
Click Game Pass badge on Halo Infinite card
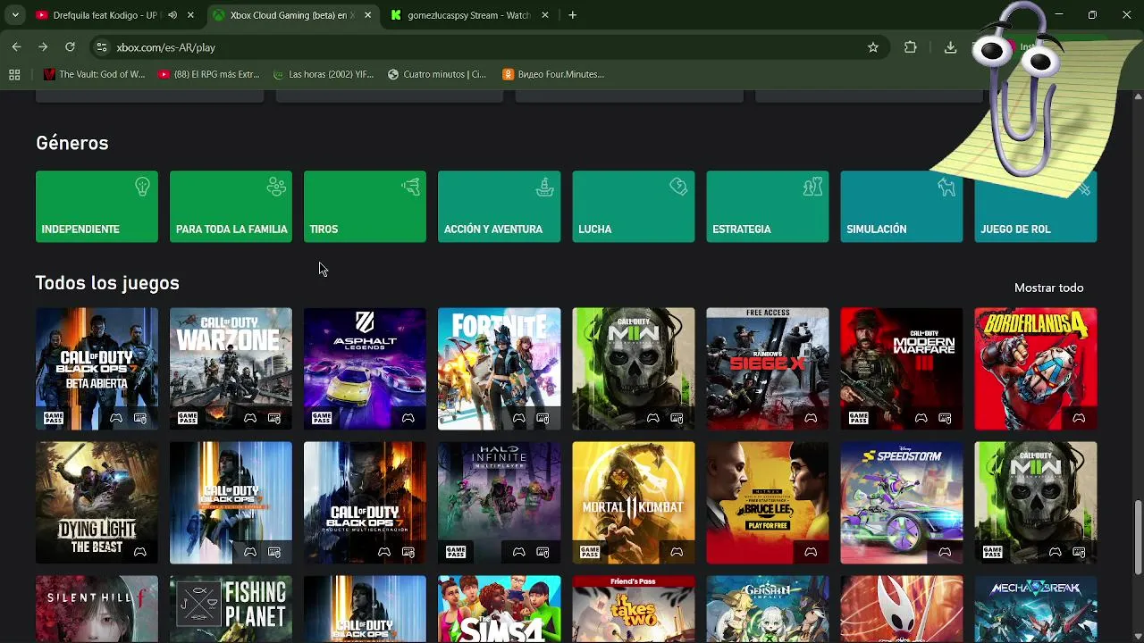tap(455, 552)
